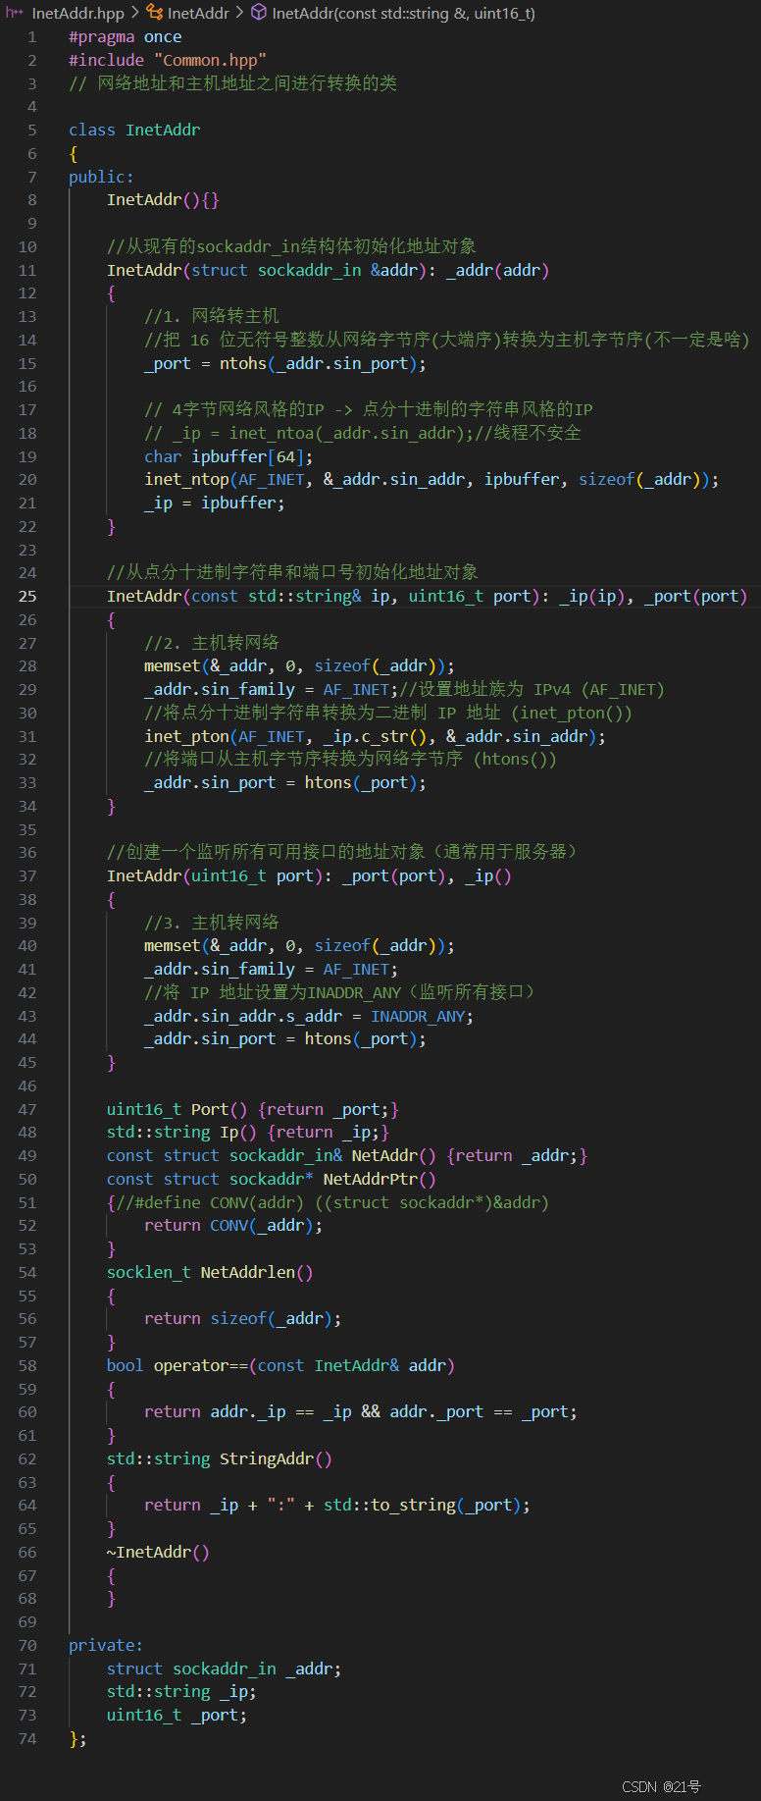Click comment '//1. 网络转主机'

click(x=212, y=316)
